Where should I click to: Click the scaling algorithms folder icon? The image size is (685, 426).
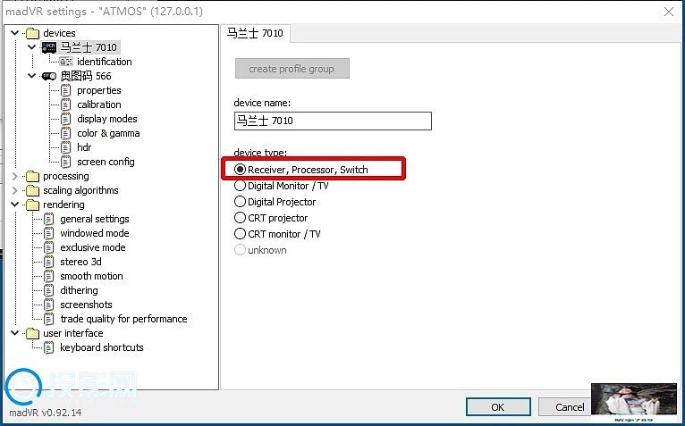(32, 191)
